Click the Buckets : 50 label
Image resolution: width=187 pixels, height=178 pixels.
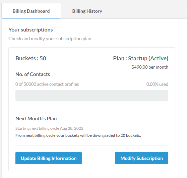tap(31, 58)
